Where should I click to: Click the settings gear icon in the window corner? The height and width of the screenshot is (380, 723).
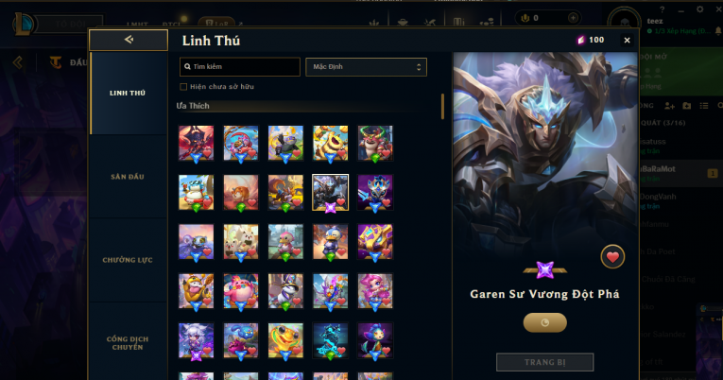[x=699, y=9]
